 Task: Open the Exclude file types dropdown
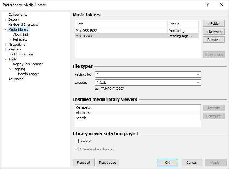click(x=198, y=83)
